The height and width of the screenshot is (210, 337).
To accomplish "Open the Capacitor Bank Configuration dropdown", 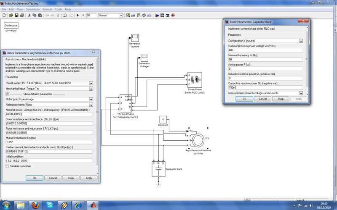I will 301,41.
